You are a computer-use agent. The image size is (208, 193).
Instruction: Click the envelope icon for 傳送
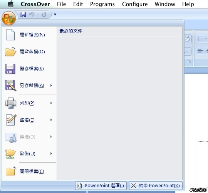click(x=11, y=137)
